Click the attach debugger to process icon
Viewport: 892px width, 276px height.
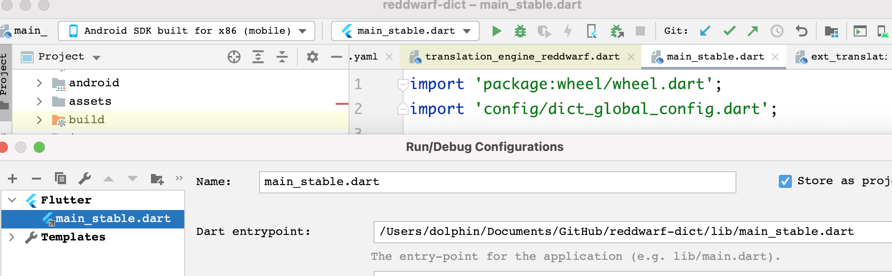(x=617, y=31)
